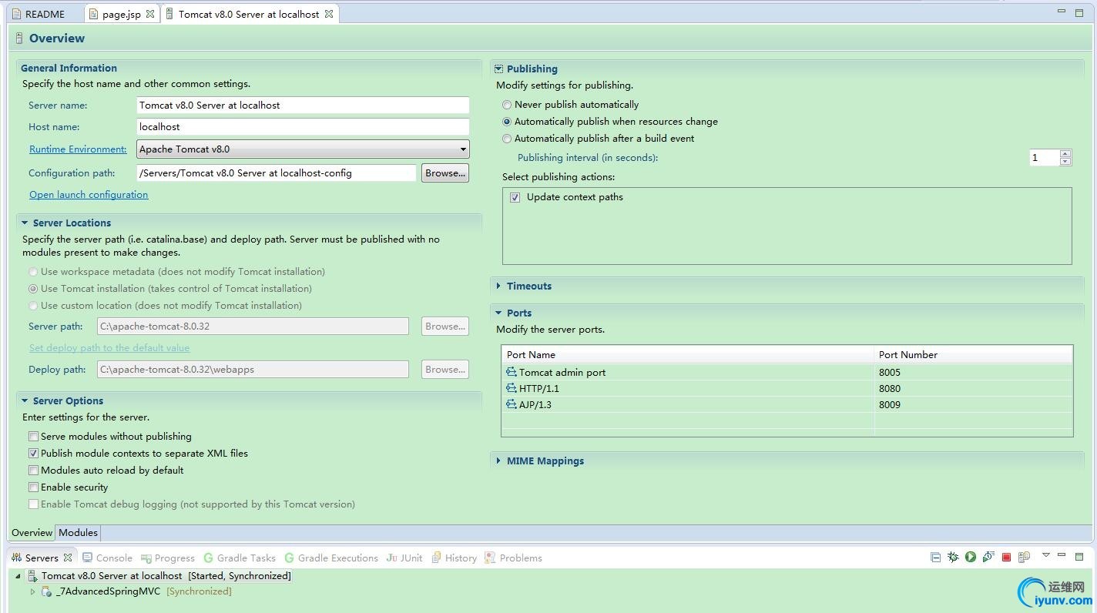Close the Servers view tab
The image size is (1097, 613).
[68, 558]
